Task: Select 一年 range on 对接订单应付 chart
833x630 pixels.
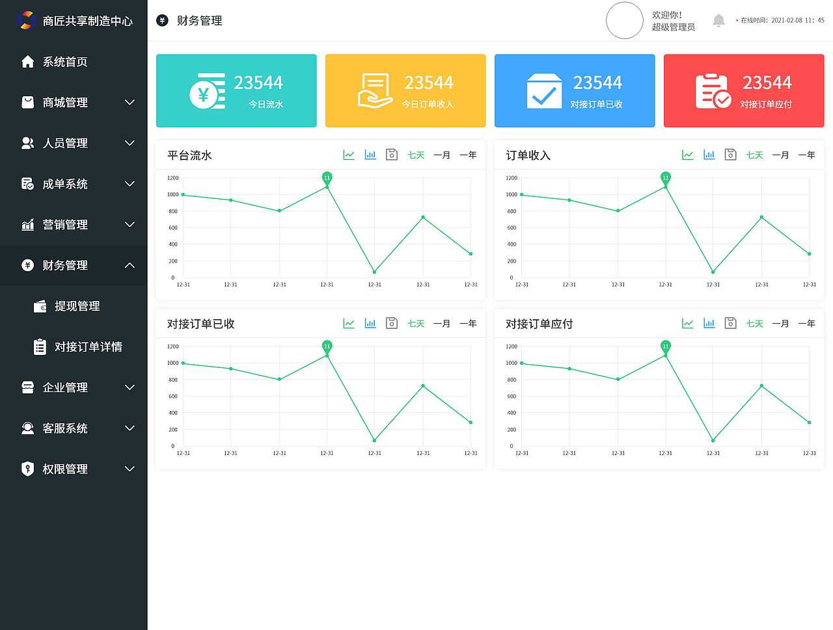Action: (x=806, y=323)
